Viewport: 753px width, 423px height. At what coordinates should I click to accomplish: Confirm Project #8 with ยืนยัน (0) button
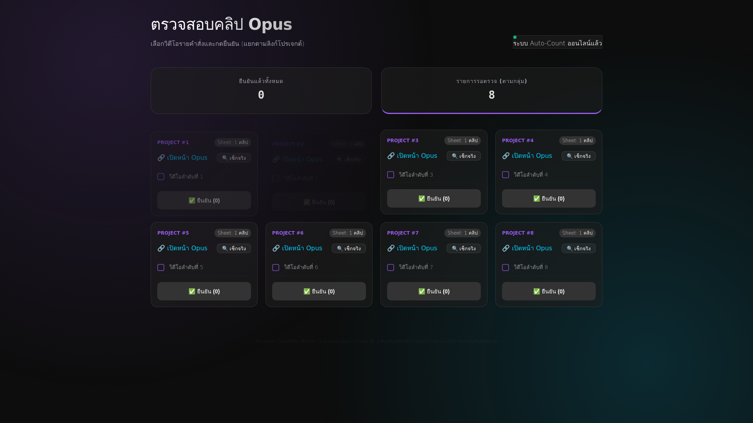(x=549, y=291)
